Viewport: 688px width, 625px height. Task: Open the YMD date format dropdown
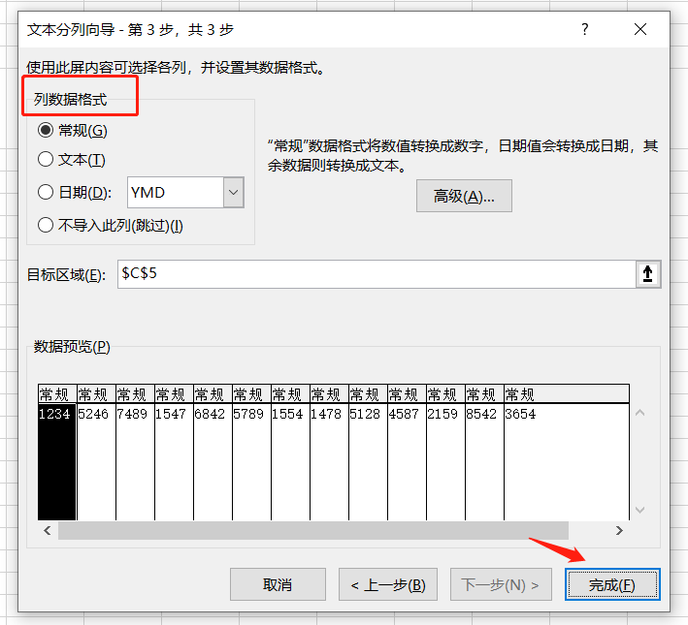click(x=234, y=192)
